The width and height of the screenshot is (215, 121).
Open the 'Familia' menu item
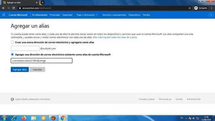pyautogui.click(x=146, y=15)
